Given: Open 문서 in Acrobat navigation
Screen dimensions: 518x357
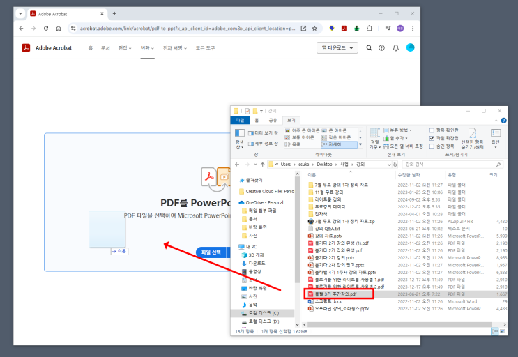Looking at the screenshot, I should click(105, 48).
